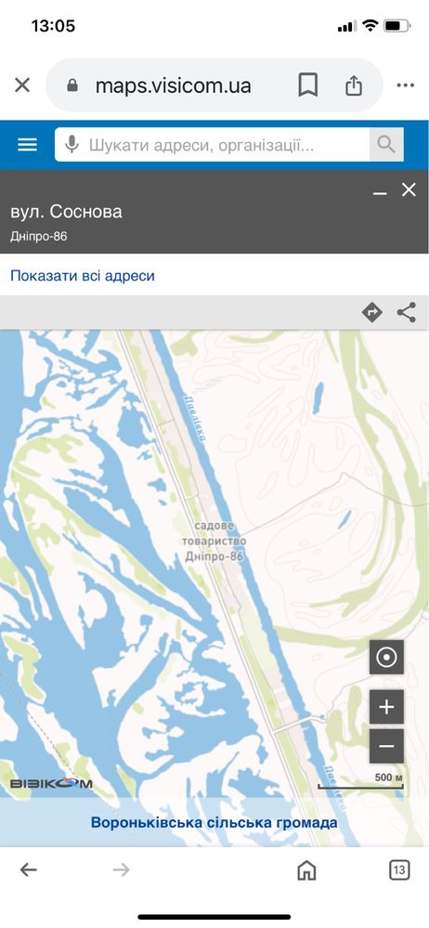This screenshot has width=429, height=928.
Task: Open 'Показати всі адреси' link
Action: (x=83, y=275)
